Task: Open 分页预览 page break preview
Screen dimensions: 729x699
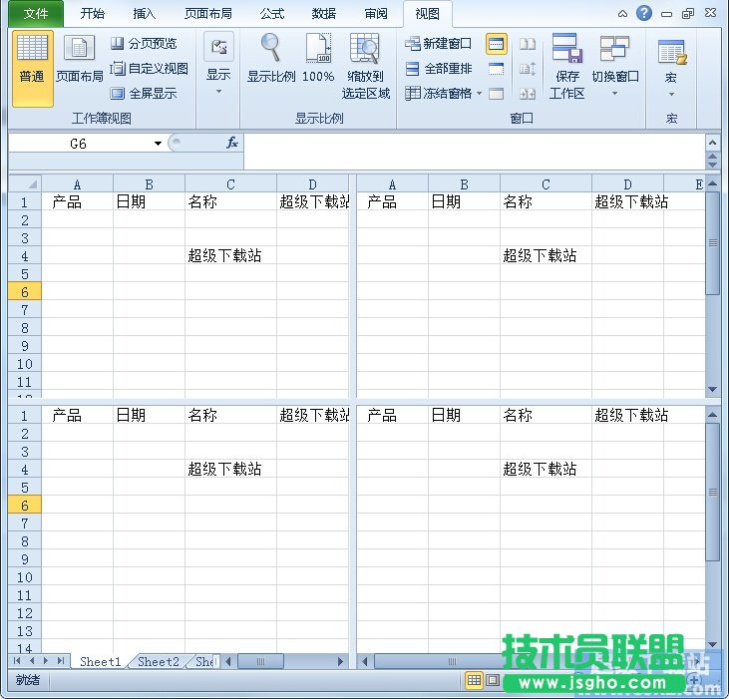Action: [x=144, y=44]
